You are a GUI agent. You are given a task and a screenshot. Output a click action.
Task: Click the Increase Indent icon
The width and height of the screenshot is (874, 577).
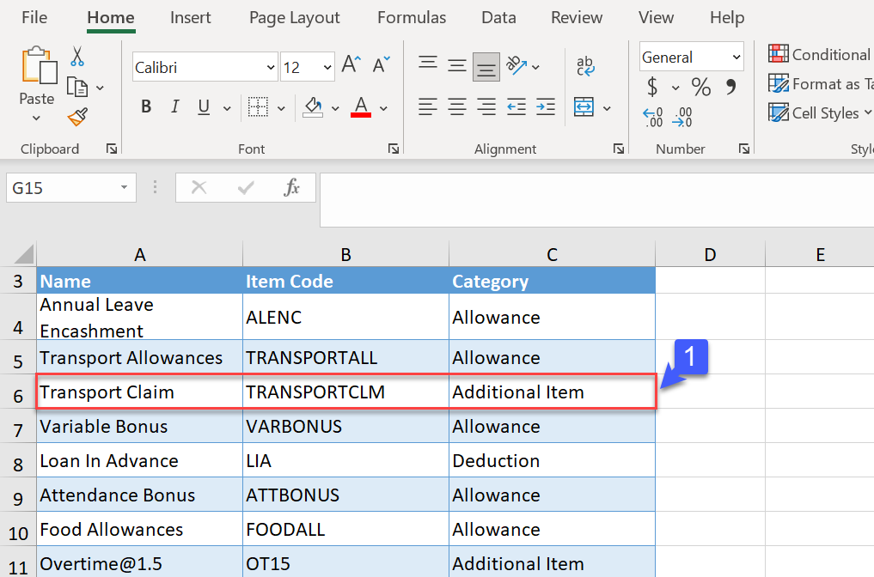(546, 107)
